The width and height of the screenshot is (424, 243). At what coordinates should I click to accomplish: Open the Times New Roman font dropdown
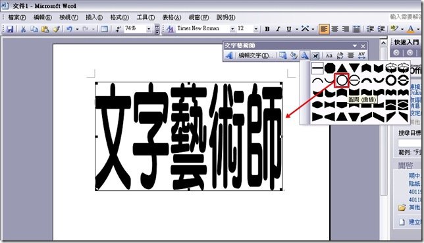[232, 29]
